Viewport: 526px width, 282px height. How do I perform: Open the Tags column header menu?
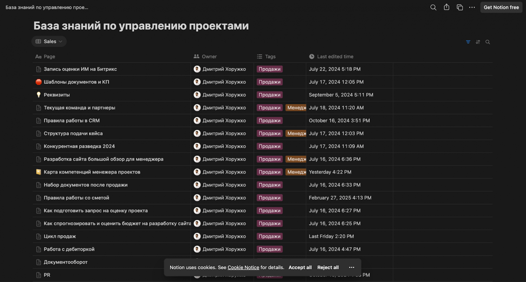click(266, 56)
